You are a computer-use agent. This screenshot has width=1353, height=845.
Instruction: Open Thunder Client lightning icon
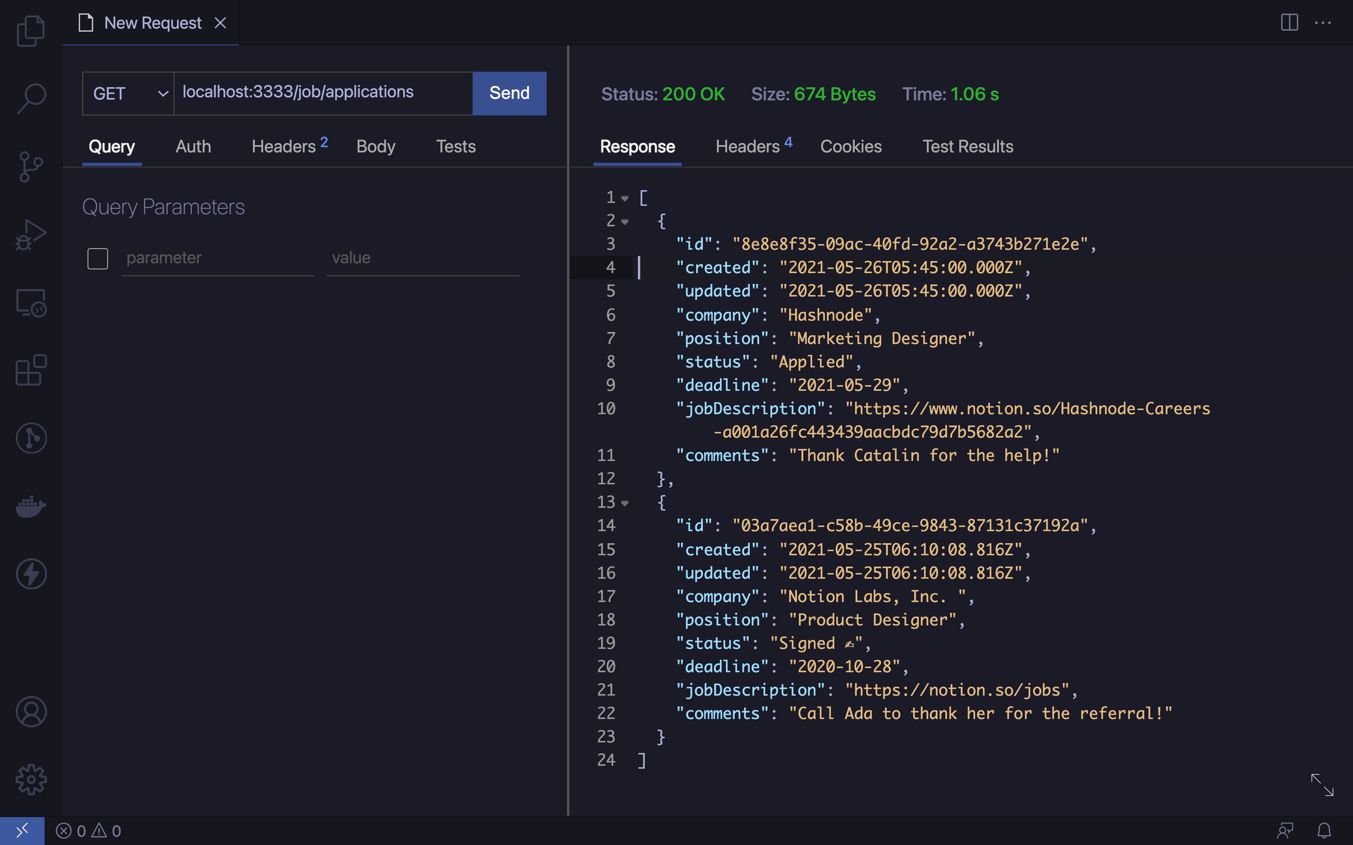tap(31, 574)
